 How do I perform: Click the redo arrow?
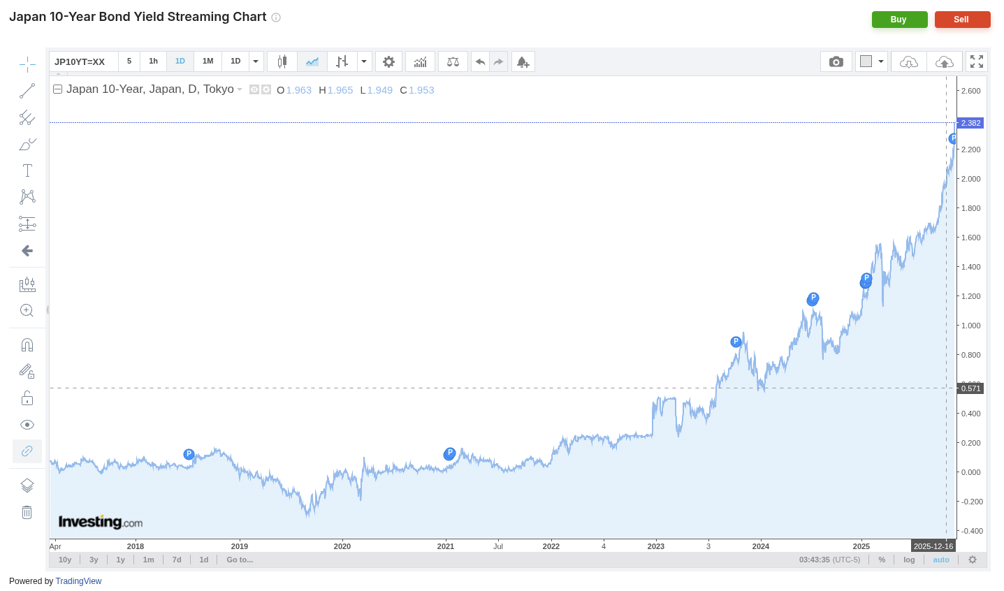(499, 61)
